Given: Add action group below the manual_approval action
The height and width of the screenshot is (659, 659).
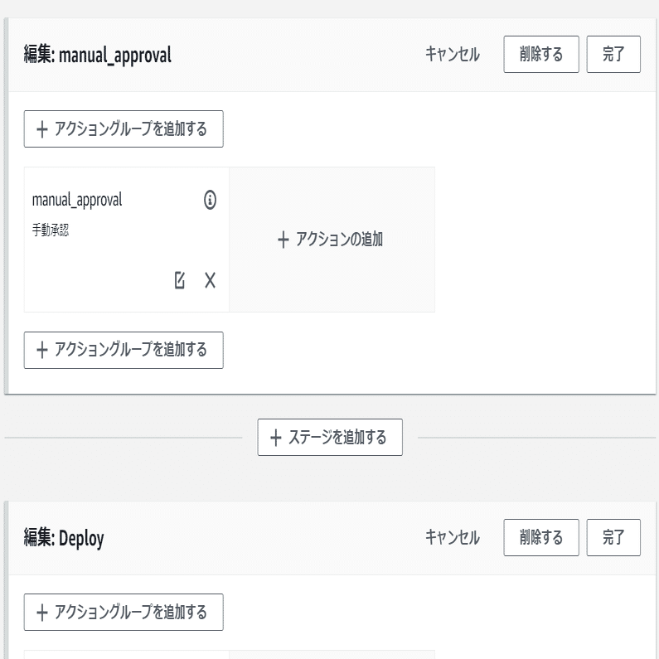Looking at the screenshot, I should [124, 350].
